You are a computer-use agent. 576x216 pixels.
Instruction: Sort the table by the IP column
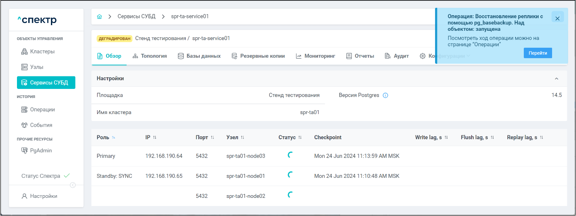[154, 137]
